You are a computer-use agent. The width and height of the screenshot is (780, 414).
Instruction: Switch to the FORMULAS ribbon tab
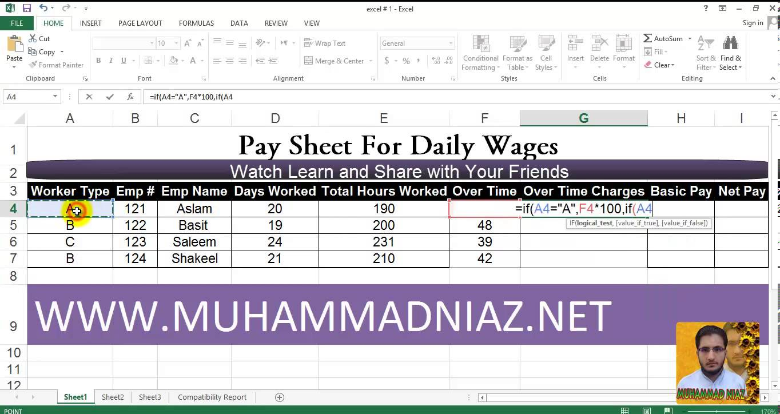196,23
